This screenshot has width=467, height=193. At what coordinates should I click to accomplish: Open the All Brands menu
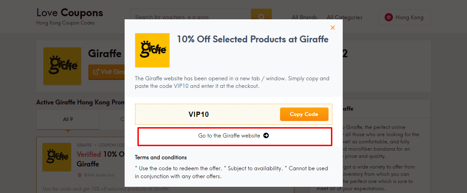click(x=304, y=17)
